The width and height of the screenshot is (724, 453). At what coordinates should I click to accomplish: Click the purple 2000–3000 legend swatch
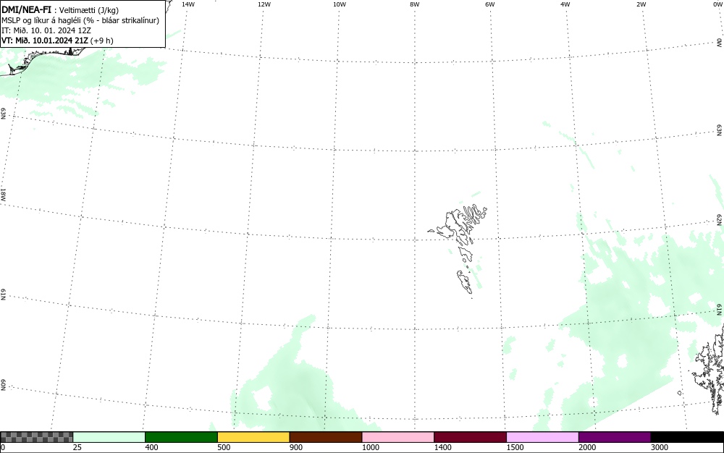(615, 437)
